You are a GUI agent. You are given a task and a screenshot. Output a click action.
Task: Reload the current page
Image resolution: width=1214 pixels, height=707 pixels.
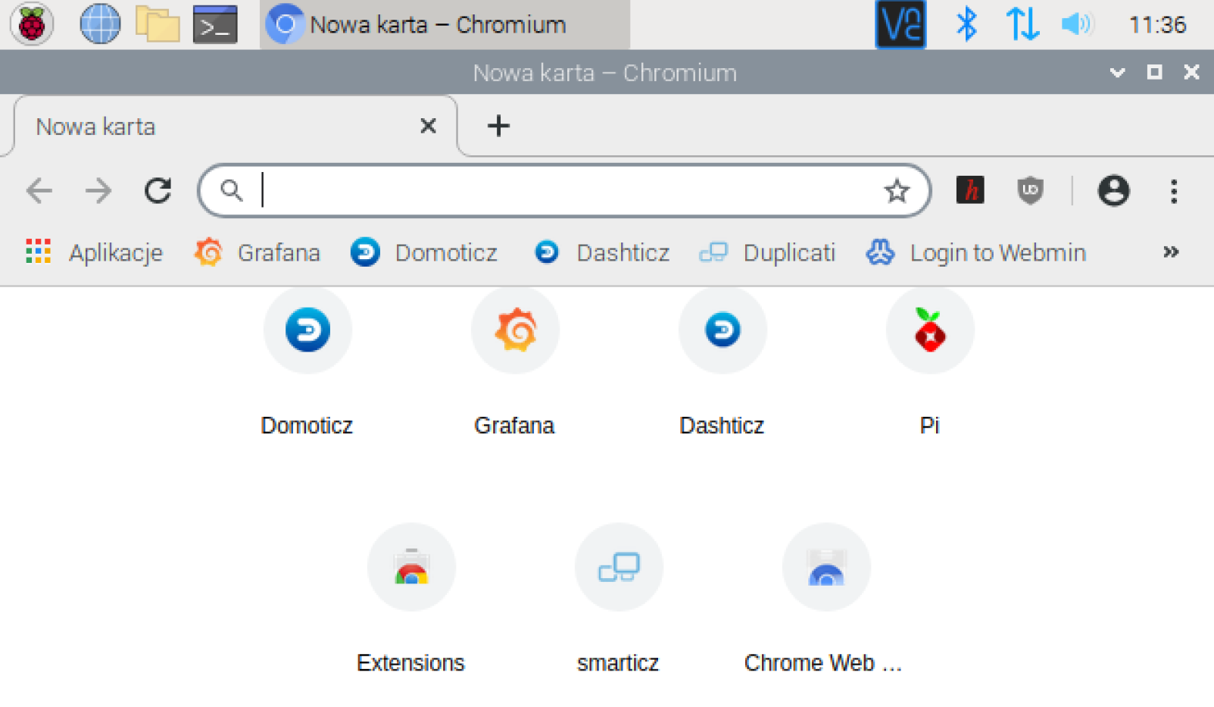(158, 190)
